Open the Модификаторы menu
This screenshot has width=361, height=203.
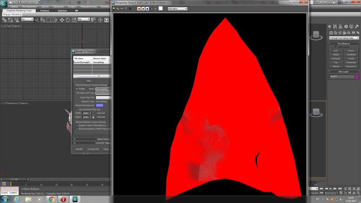point(89,6)
